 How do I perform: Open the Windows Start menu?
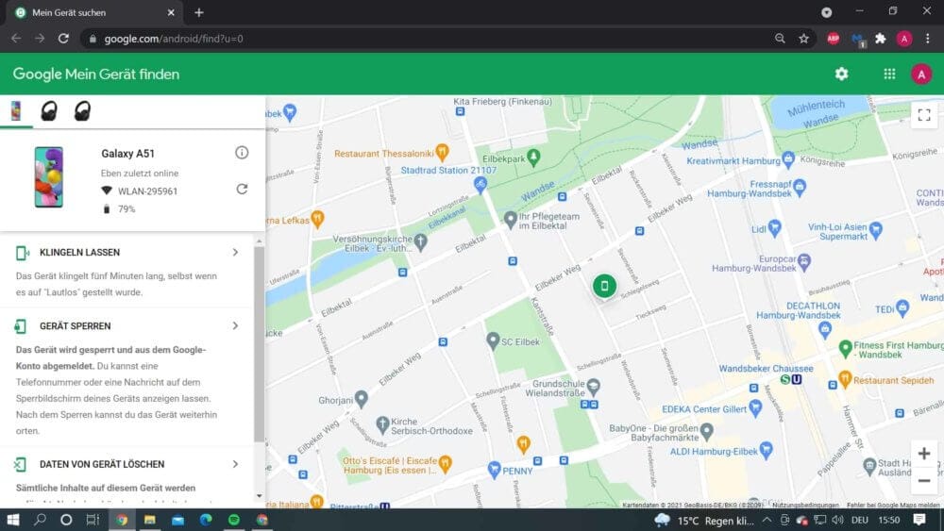click(12, 520)
